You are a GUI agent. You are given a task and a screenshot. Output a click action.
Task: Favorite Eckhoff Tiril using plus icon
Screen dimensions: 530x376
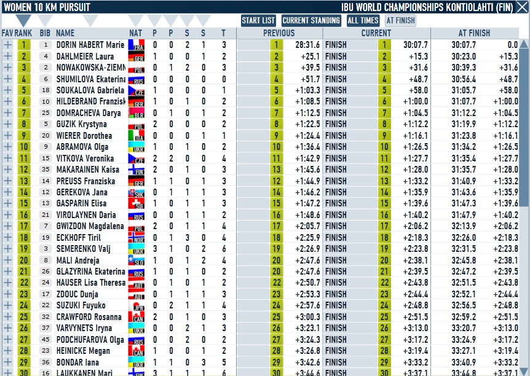click(8, 238)
